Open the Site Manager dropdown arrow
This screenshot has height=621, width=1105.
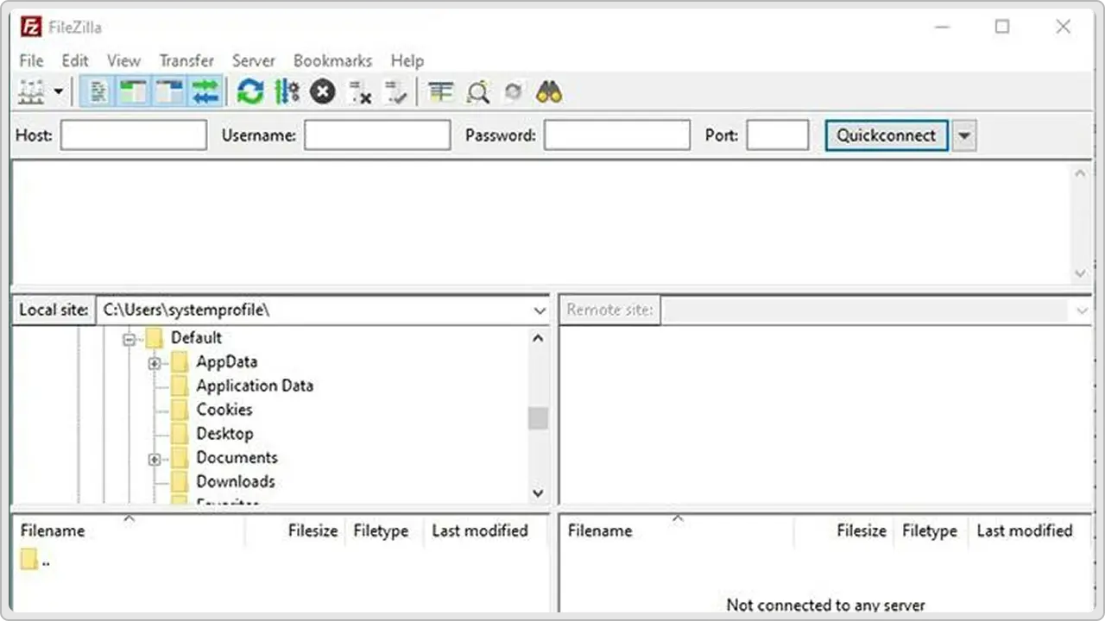[59, 91]
